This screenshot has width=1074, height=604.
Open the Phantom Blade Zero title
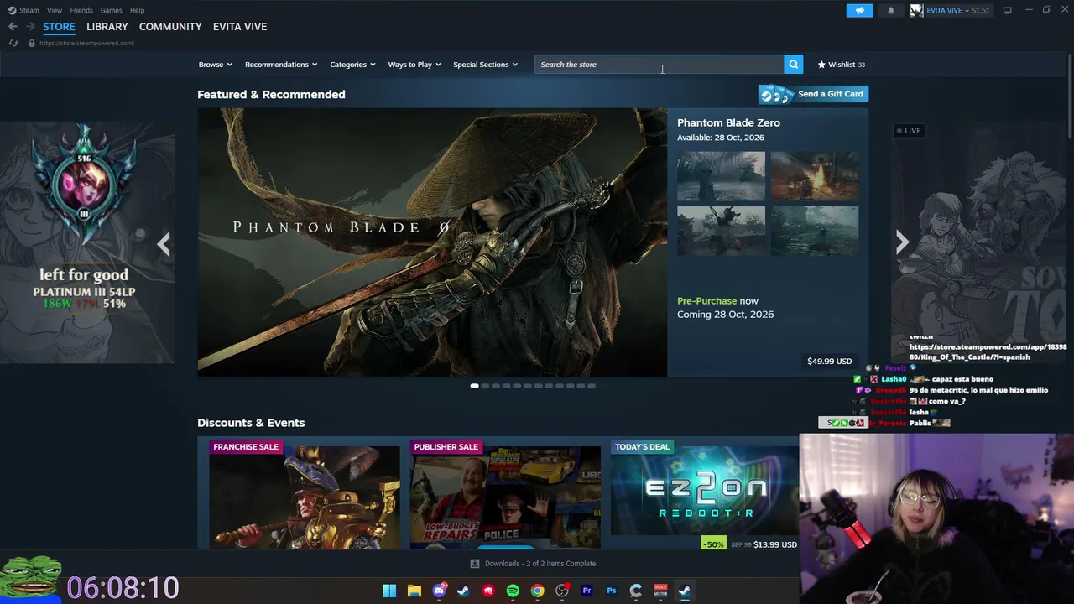point(728,122)
